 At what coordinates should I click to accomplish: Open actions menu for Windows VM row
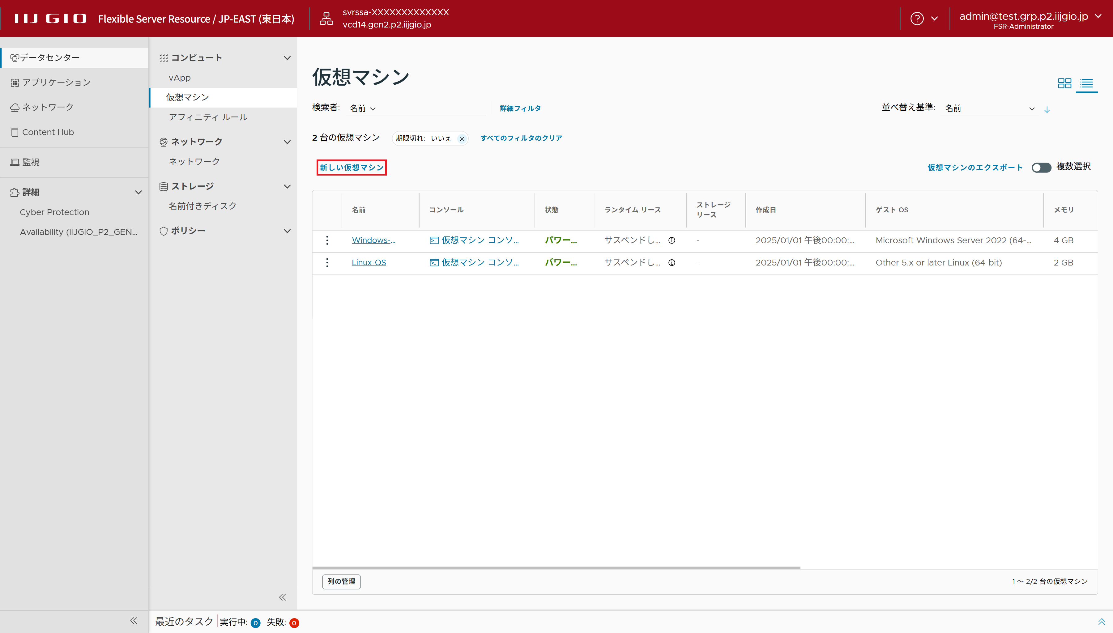(x=327, y=240)
